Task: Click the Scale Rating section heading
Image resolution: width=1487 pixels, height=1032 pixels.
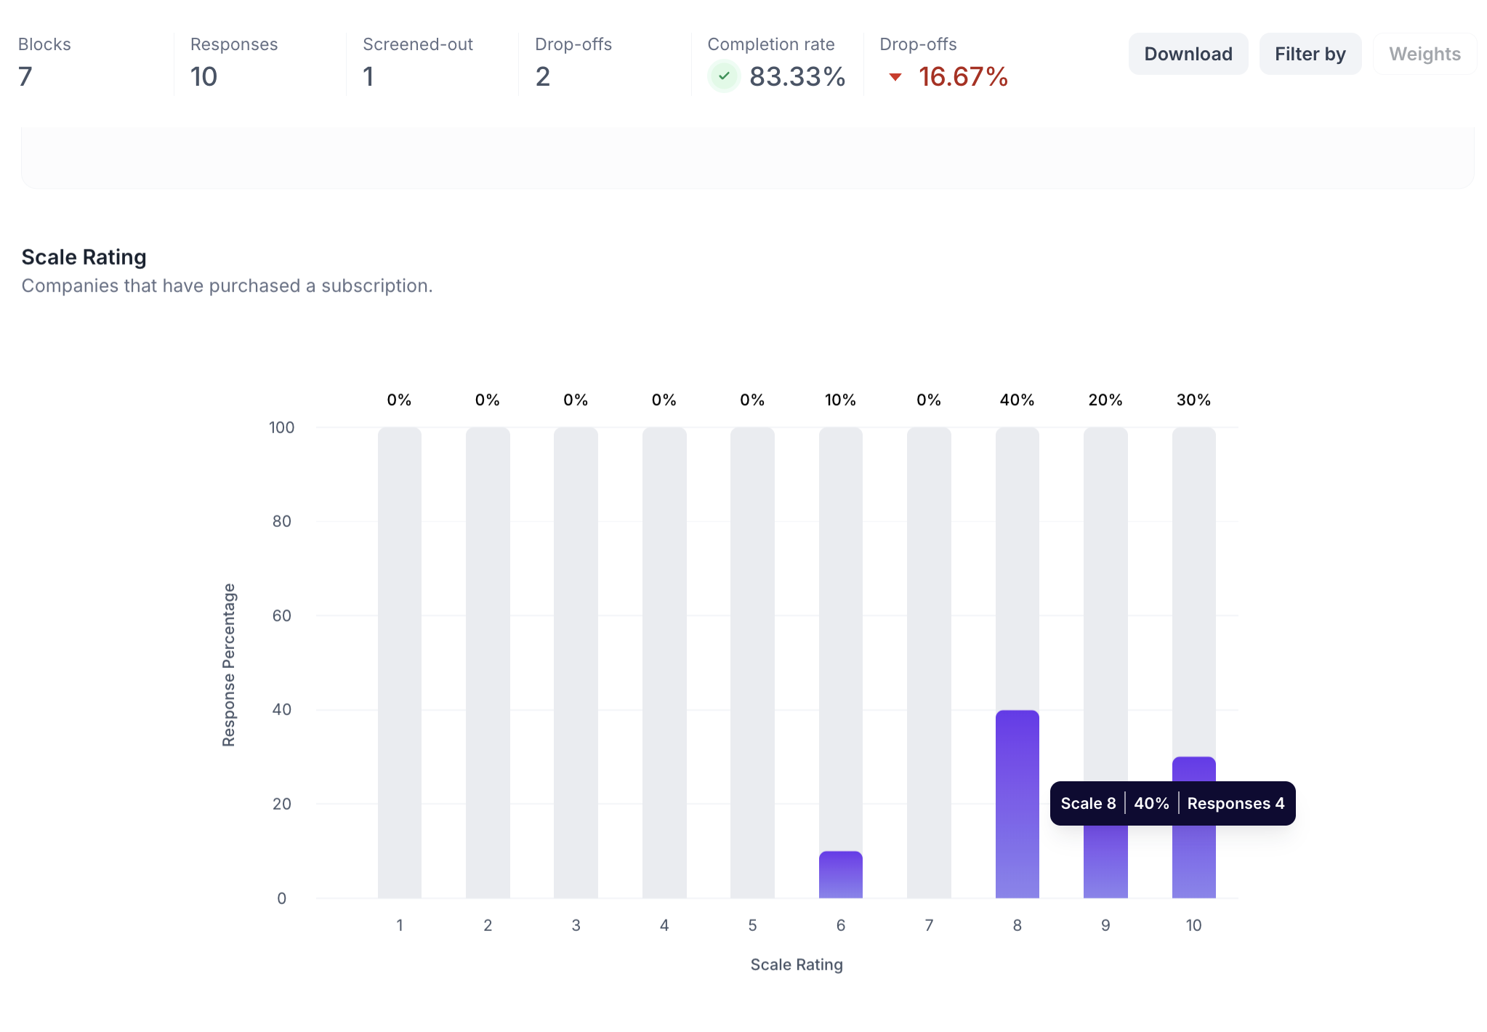Action: [x=84, y=257]
